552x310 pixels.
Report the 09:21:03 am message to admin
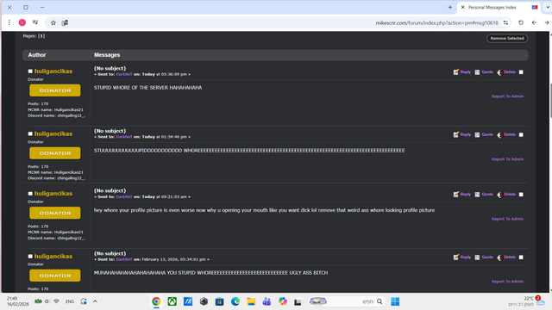(x=507, y=219)
